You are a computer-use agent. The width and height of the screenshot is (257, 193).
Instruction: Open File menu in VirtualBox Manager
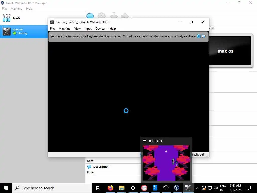pyautogui.click(x=4, y=9)
